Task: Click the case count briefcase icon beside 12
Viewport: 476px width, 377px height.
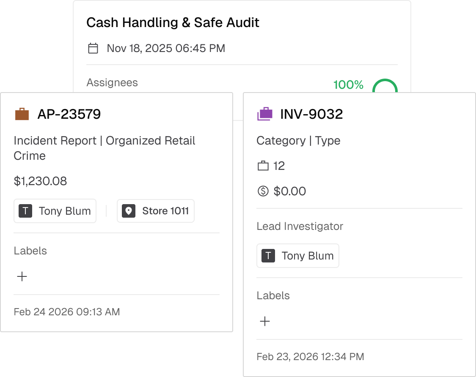Action: 263,166
